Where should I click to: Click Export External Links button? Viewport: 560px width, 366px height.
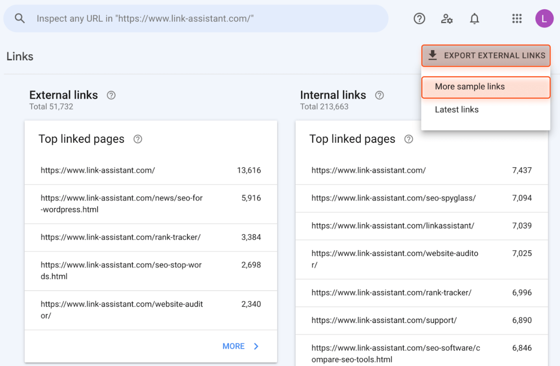(486, 56)
